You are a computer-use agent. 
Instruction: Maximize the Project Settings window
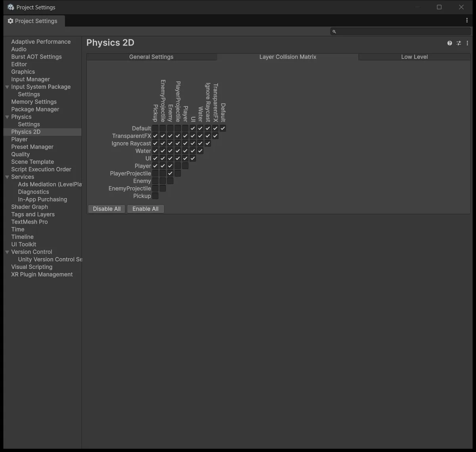pyautogui.click(x=439, y=7)
